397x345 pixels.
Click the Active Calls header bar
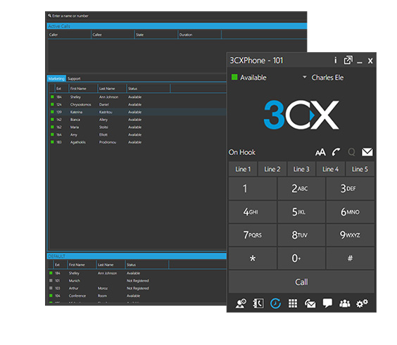pyautogui.click(x=177, y=26)
